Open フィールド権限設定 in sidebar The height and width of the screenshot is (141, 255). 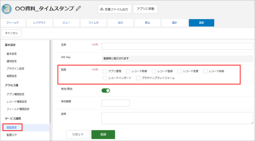point(18,109)
